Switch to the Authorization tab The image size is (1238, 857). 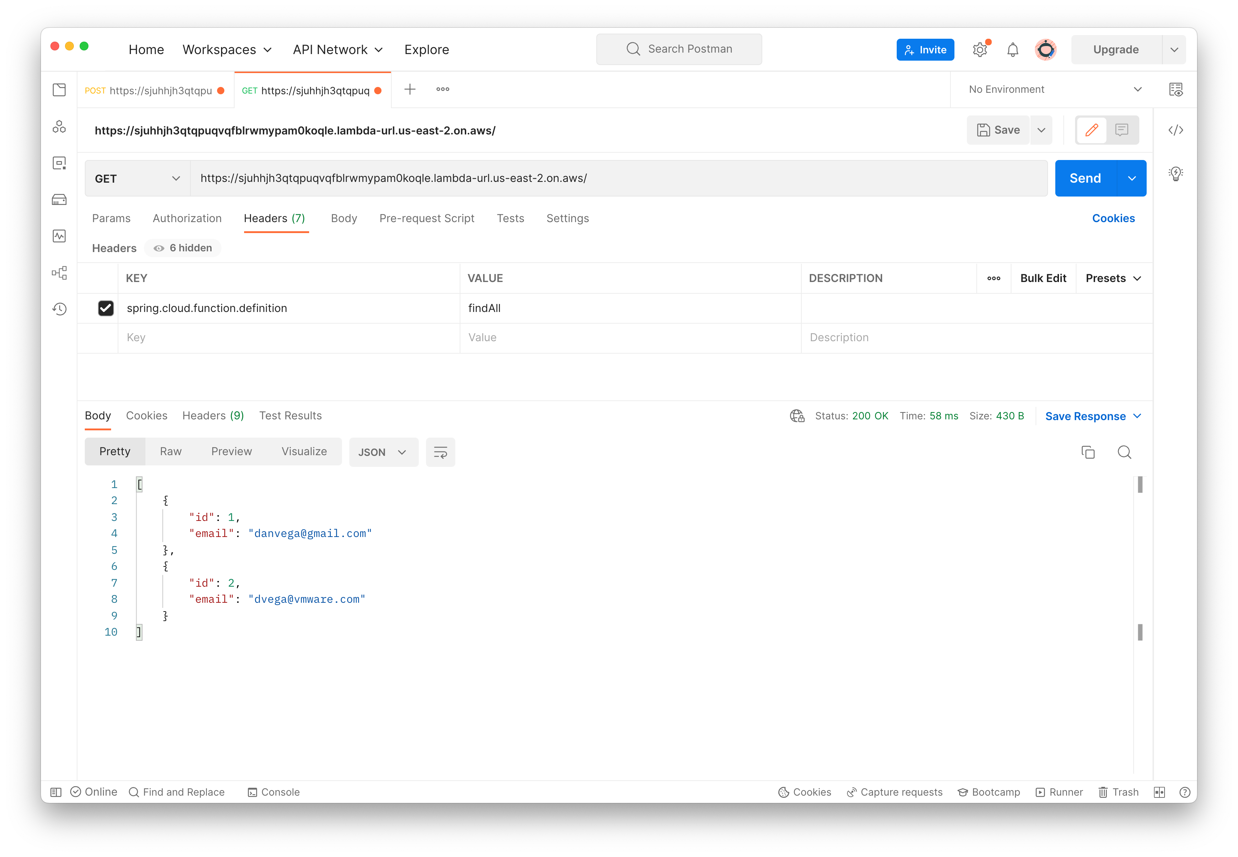(187, 218)
